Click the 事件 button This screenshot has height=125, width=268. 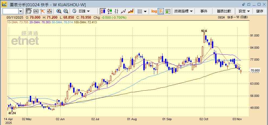point(204,11)
